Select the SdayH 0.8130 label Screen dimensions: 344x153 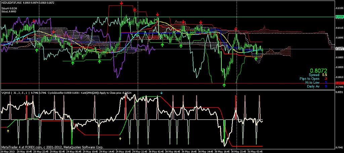click(9, 8)
